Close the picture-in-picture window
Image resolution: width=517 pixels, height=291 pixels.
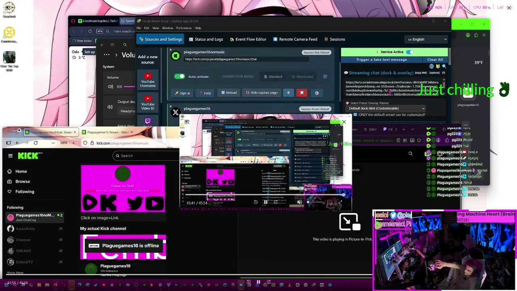(x=344, y=122)
